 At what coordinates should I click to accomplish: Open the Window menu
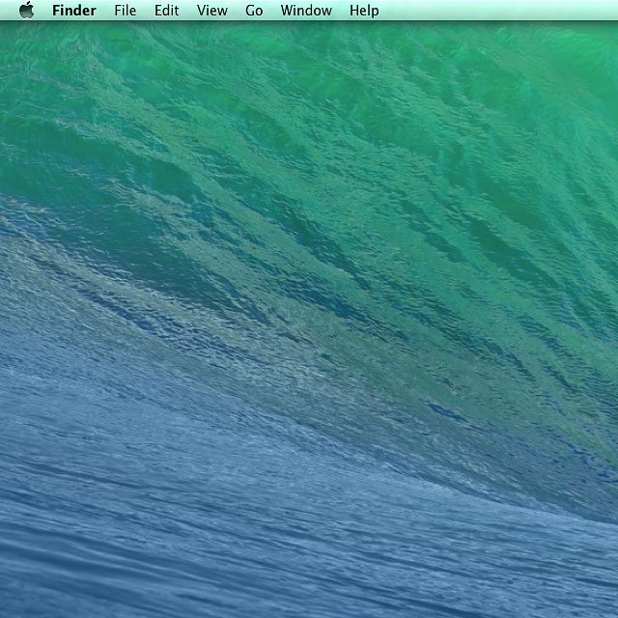pos(306,11)
